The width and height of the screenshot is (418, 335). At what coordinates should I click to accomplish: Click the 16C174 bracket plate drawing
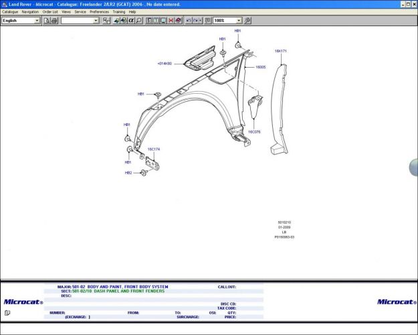coord(152,163)
